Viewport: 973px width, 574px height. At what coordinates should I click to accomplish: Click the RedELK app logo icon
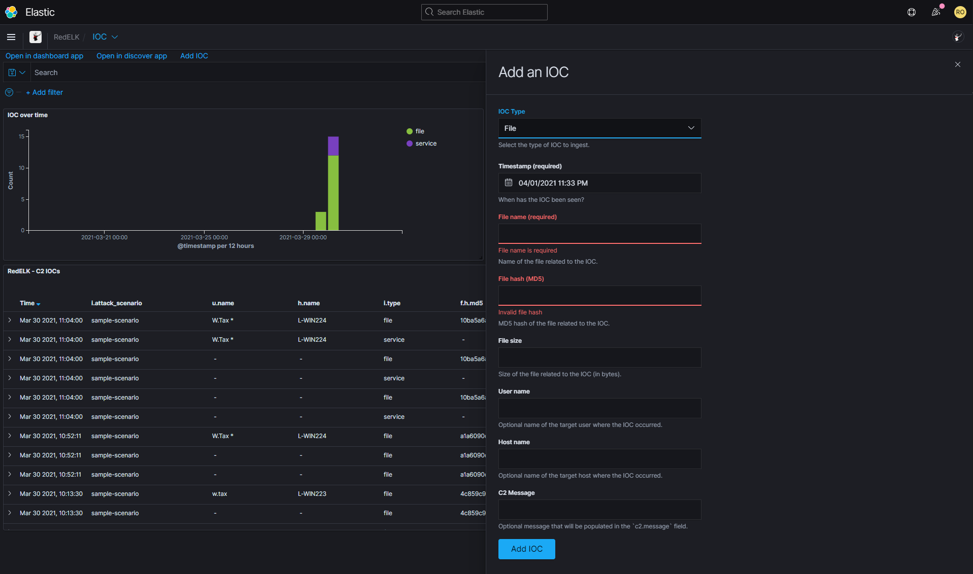(36, 37)
